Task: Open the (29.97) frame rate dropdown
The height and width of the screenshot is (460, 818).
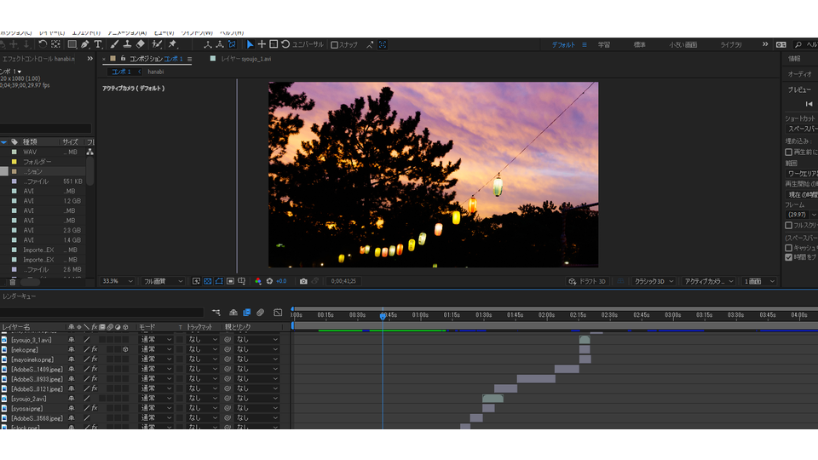Action: click(x=801, y=215)
